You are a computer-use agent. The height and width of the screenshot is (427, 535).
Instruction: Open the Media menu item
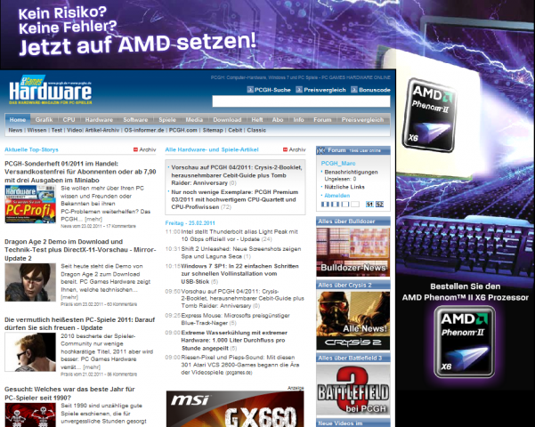tap(194, 120)
